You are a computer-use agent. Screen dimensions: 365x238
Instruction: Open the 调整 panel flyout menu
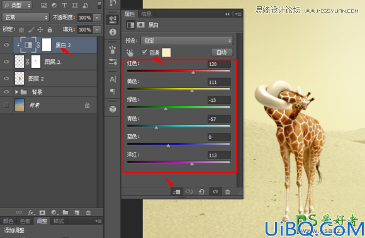tap(98, 221)
